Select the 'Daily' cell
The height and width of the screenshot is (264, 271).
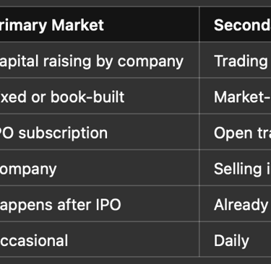click(x=235, y=239)
